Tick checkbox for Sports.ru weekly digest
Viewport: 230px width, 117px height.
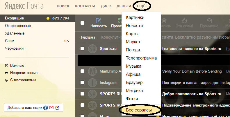[82, 48]
